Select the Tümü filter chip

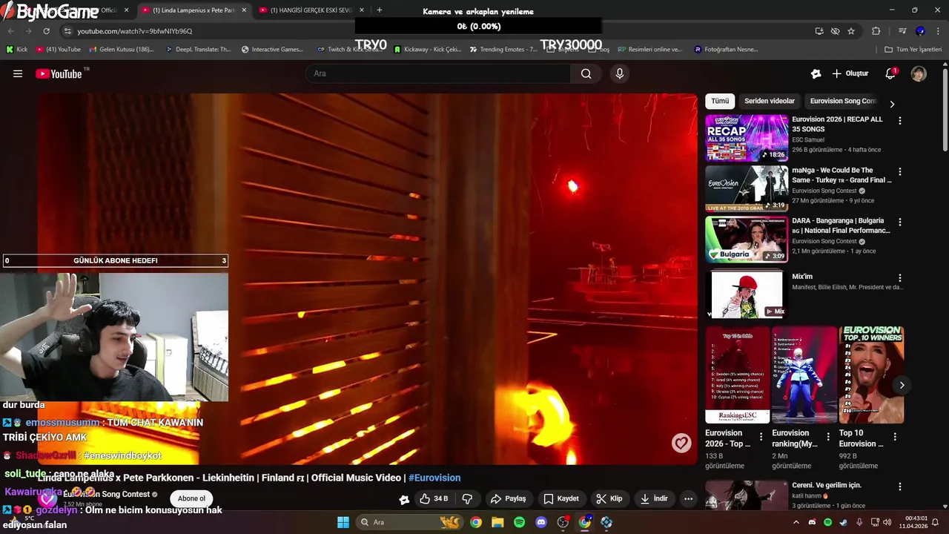pos(720,101)
